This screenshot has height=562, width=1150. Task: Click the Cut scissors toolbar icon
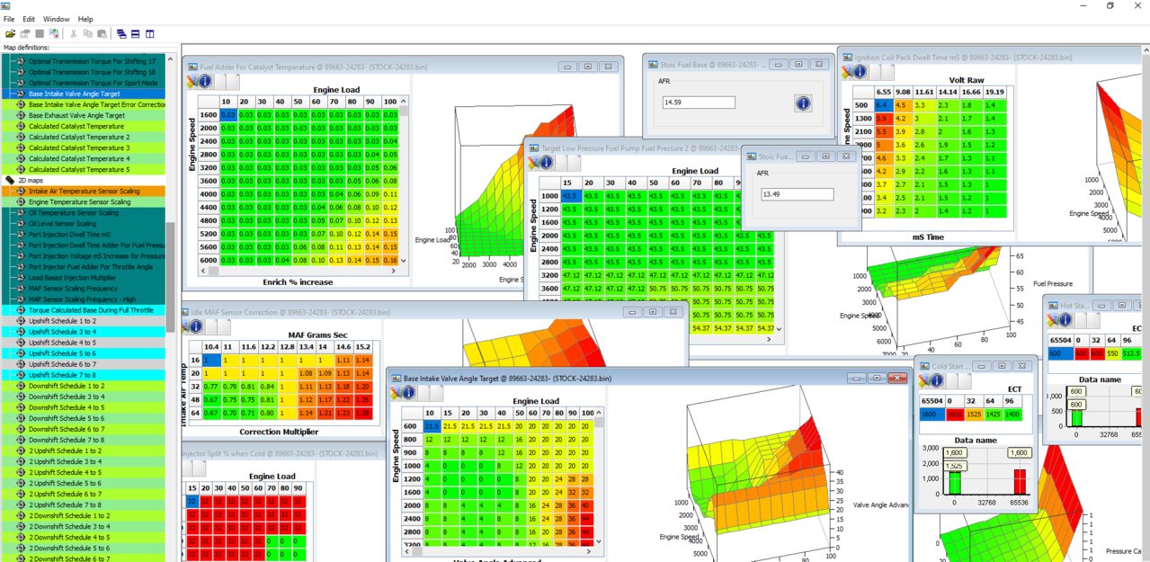(x=73, y=33)
